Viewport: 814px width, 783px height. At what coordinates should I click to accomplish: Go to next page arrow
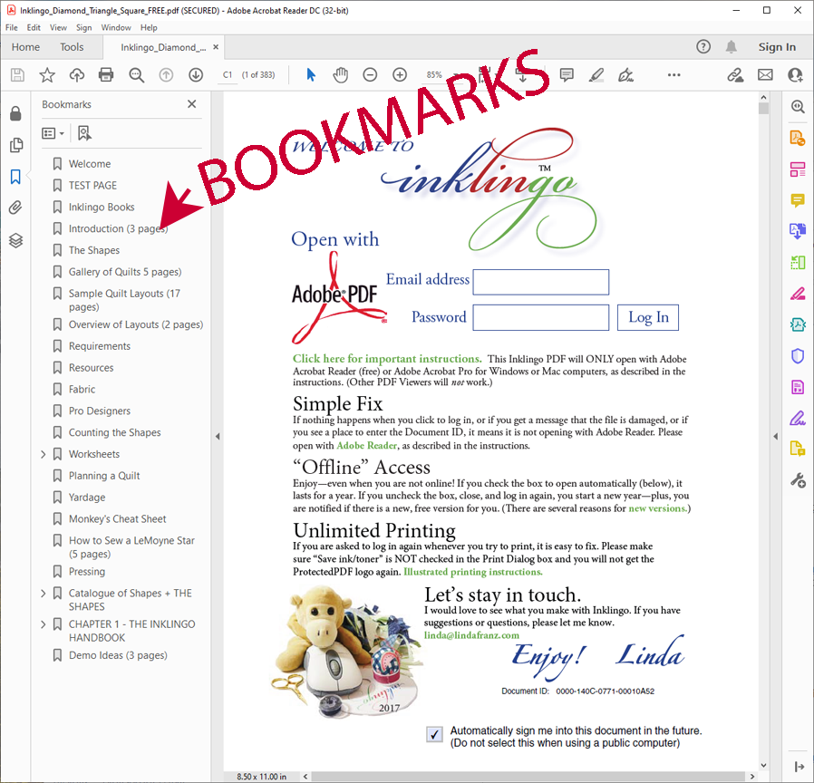click(x=196, y=75)
